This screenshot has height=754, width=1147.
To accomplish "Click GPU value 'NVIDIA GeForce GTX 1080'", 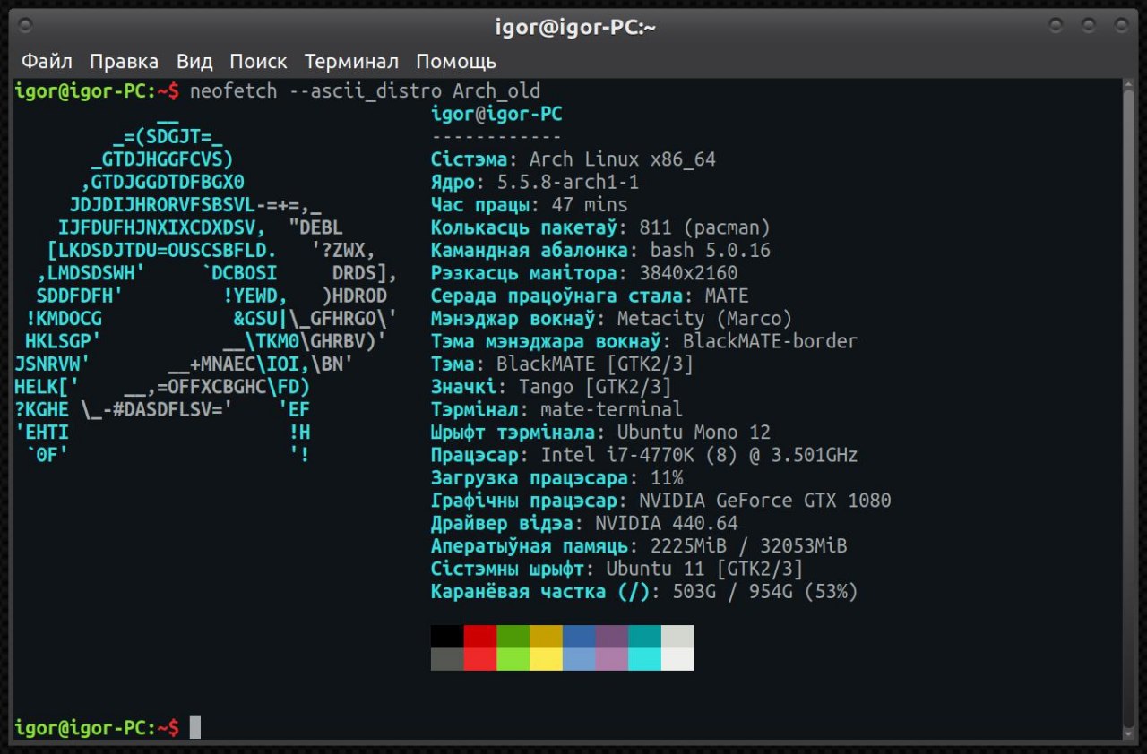I will [765, 501].
